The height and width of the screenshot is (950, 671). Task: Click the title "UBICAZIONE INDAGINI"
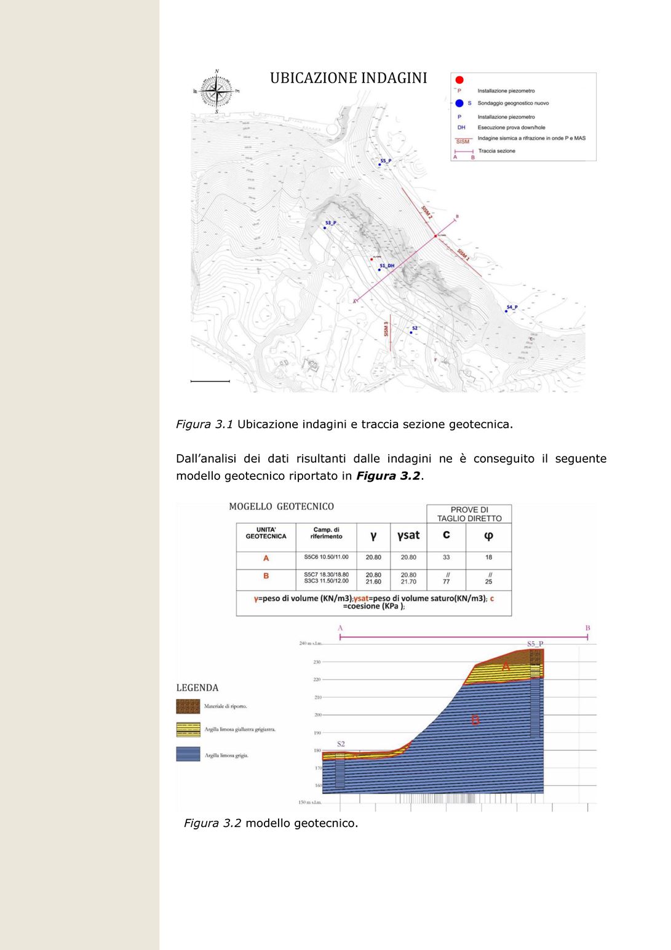[x=348, y=78]
